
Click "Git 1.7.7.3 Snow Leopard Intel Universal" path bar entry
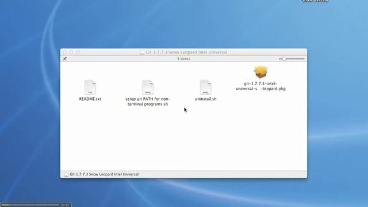(x=104, y=174)
